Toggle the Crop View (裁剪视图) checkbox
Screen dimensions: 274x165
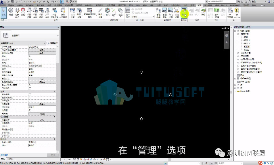[30, 94]
